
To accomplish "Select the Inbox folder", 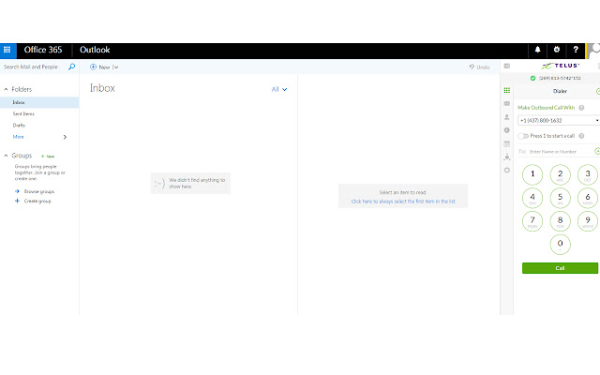I will click(39, 102).
